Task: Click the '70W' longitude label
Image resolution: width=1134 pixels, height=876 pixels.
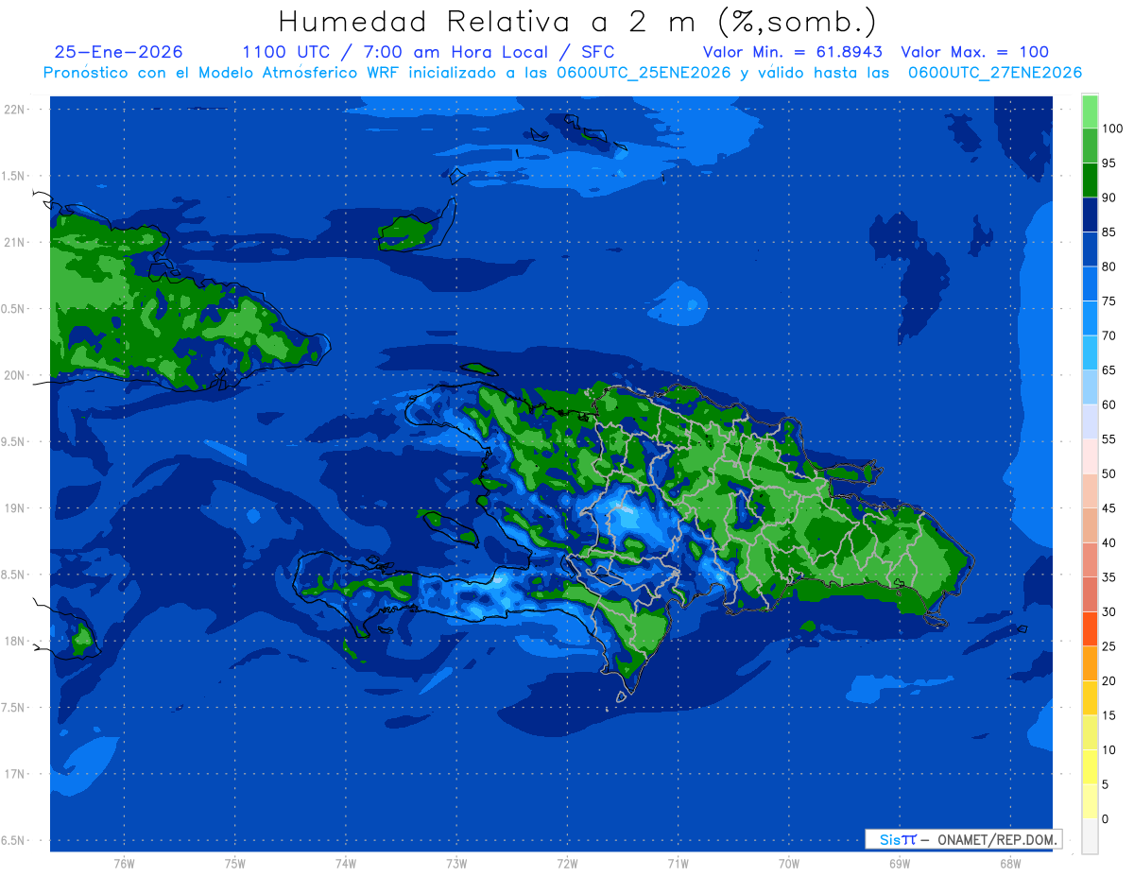Action: click(x=789, y=864)
